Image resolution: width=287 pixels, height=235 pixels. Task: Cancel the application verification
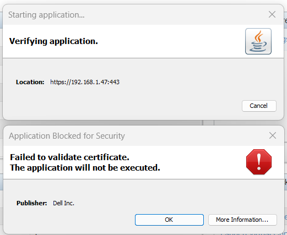pyautogui.click(x=259, y=106)
